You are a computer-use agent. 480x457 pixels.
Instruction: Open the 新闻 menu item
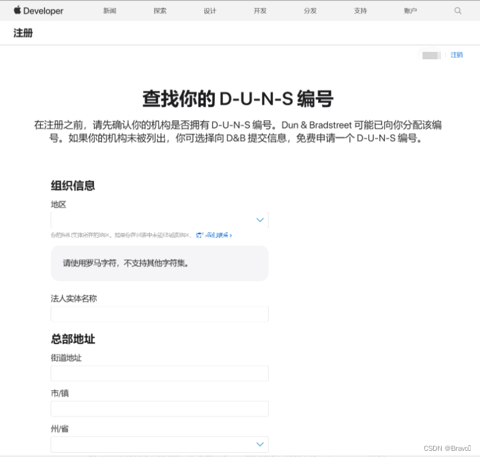pyautogui.click(x=109, y=10)
